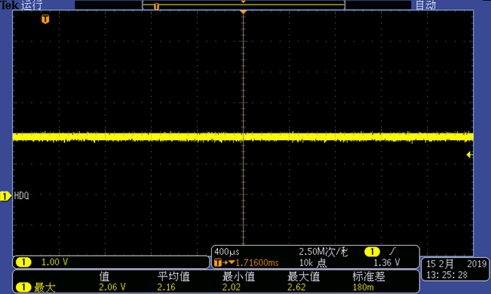Click the 400µs time base readout
Screen dimensions: 491x294
(227, 252)
